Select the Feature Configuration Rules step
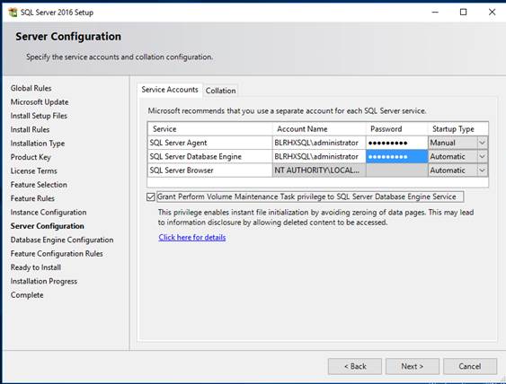Viewport: 506px width, 384px height. (x=57, y=254)
